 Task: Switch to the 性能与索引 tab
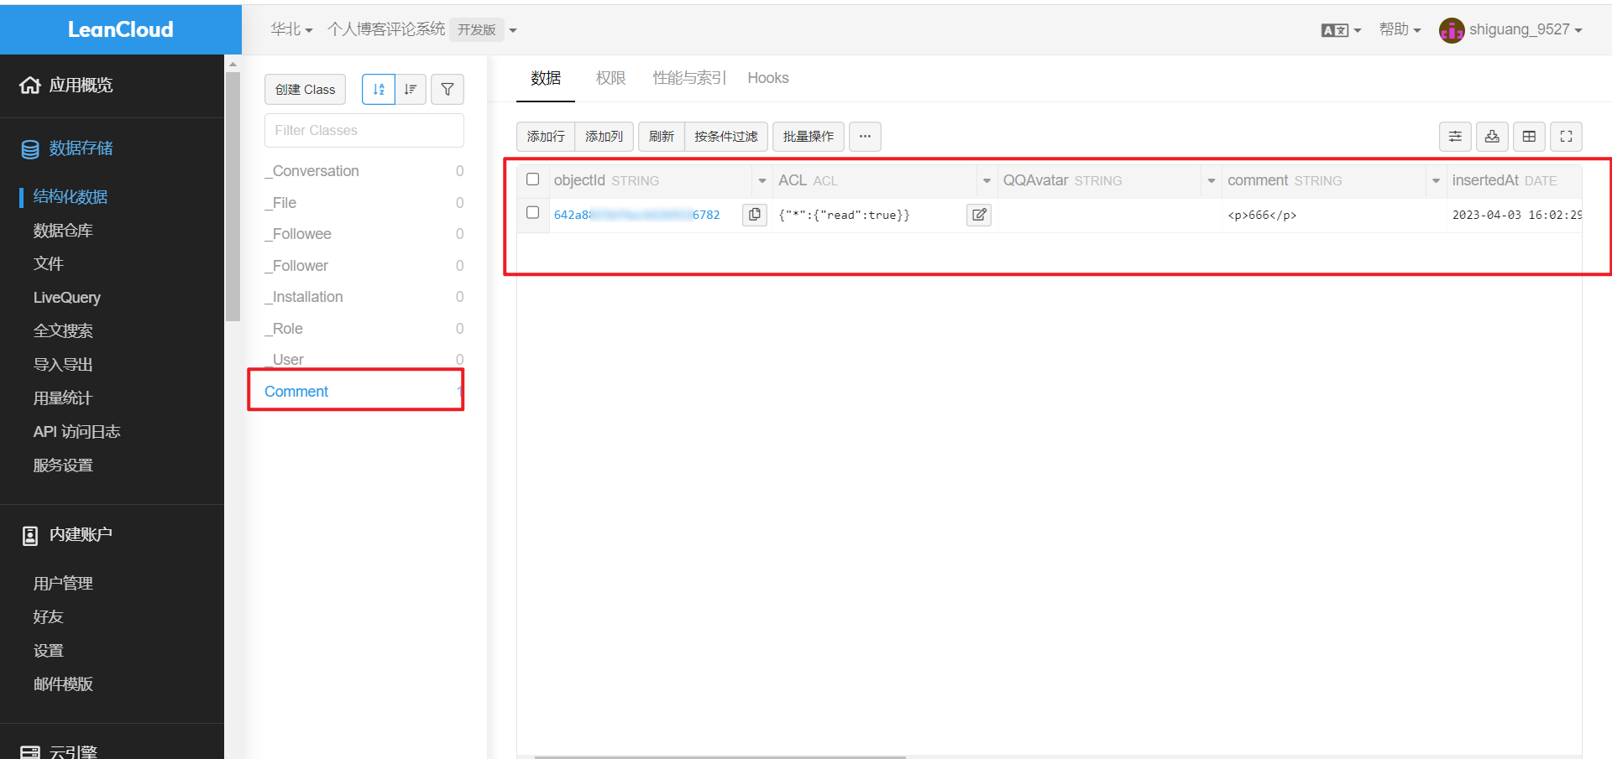[x=689, y=78]
